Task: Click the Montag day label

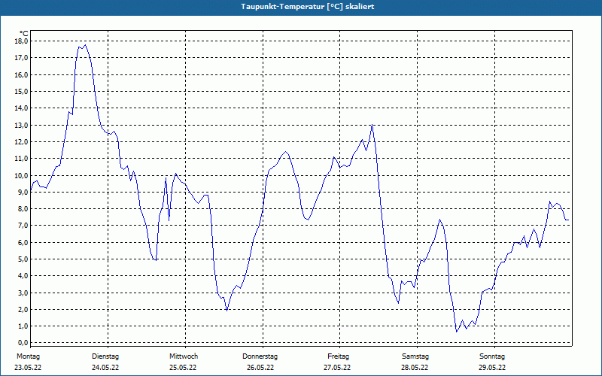Action: (28, 356)
